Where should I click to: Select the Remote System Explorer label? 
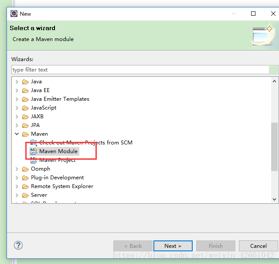click(x=62, y=186)
